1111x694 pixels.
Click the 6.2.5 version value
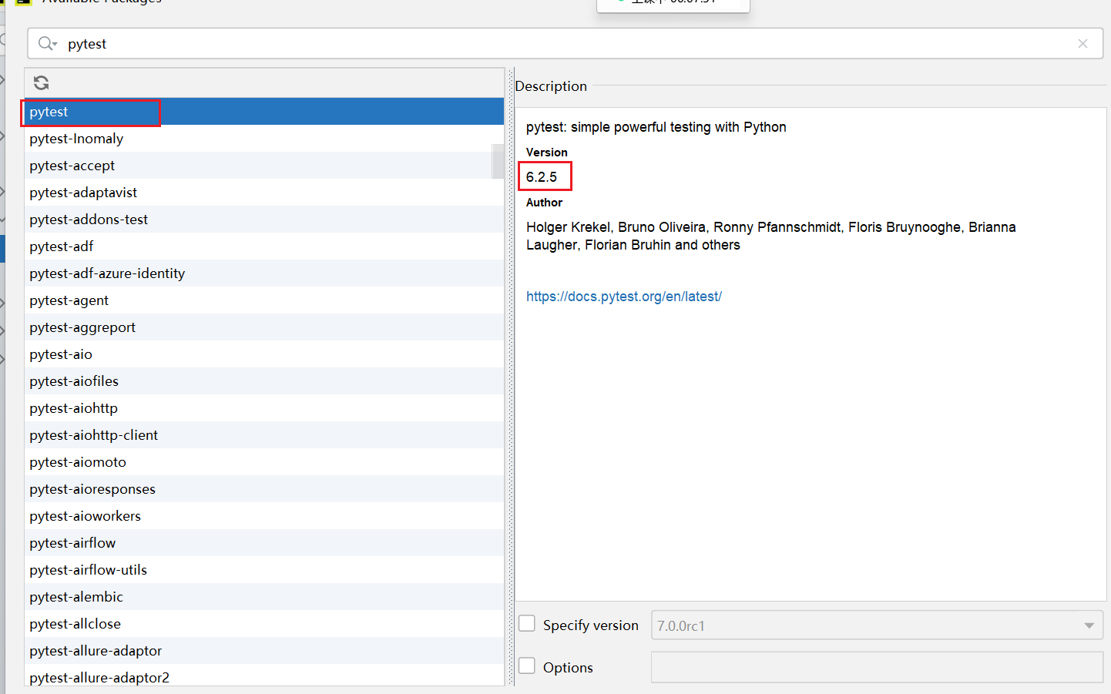tap(542, 177)
